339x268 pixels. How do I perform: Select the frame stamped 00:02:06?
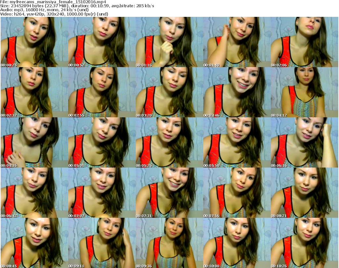pyautogui.click(x=305, y=42)
